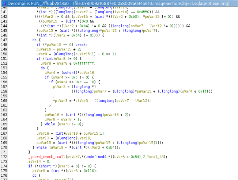This screenshot has width=238, height=180.
Task: Click the Decompile panel icon in title bar
Action: [4, 3]
